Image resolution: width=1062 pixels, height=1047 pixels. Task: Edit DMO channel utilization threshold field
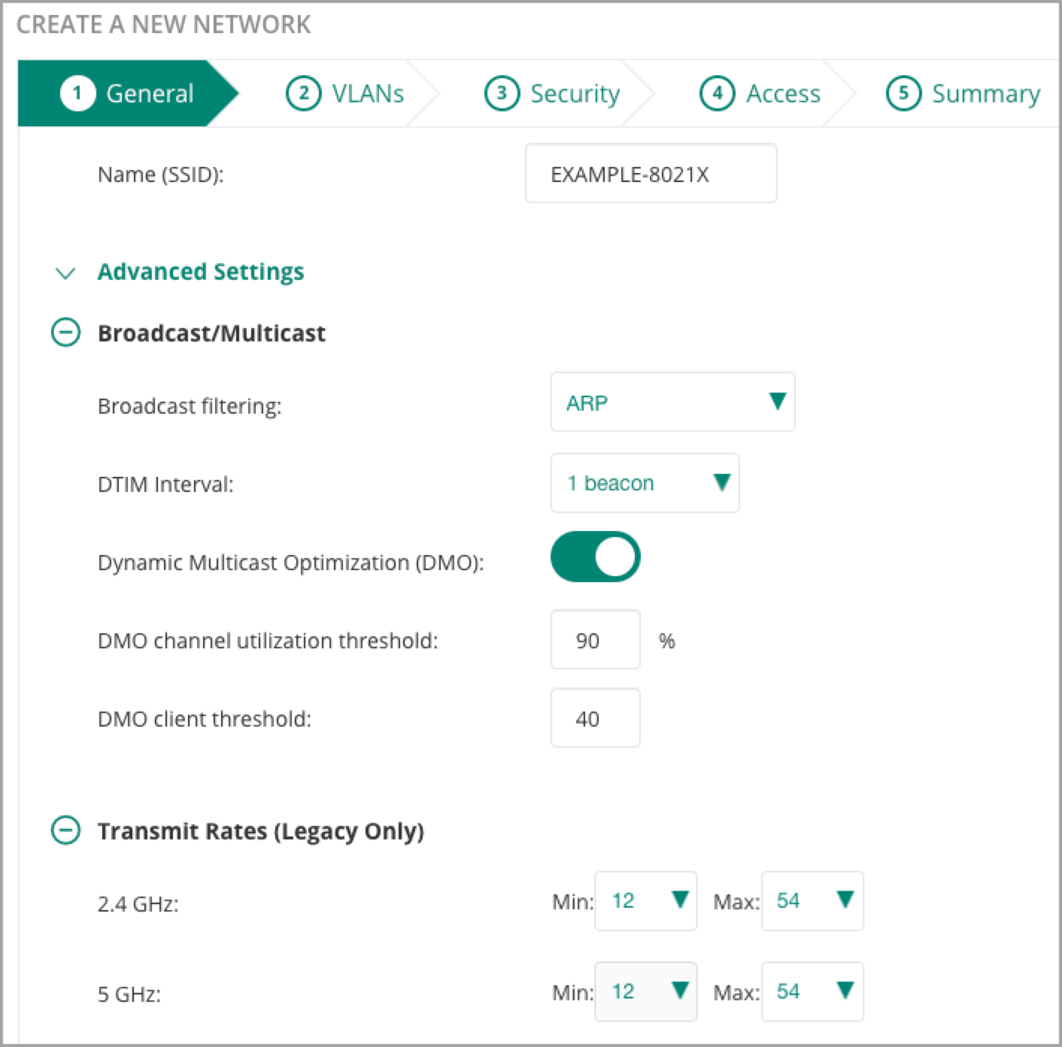click(595, 639)
